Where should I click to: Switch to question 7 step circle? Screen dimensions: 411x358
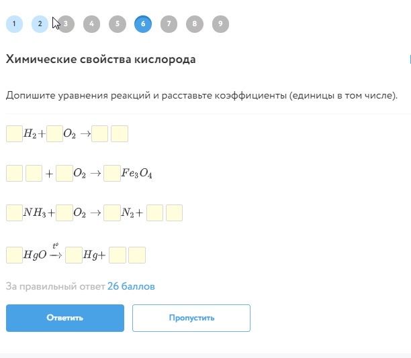[169, 25]
